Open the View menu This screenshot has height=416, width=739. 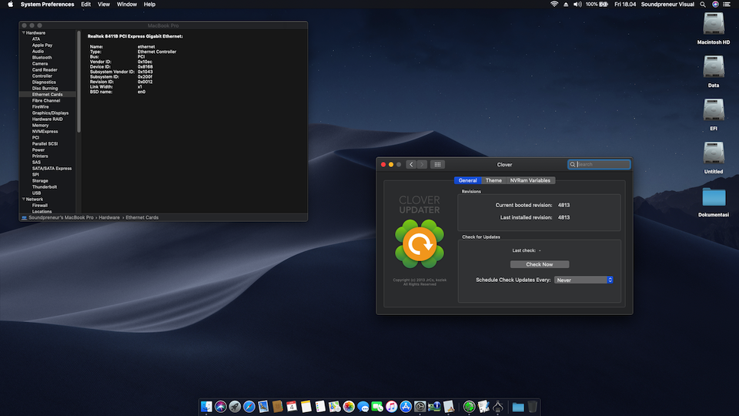coord(104,5)
